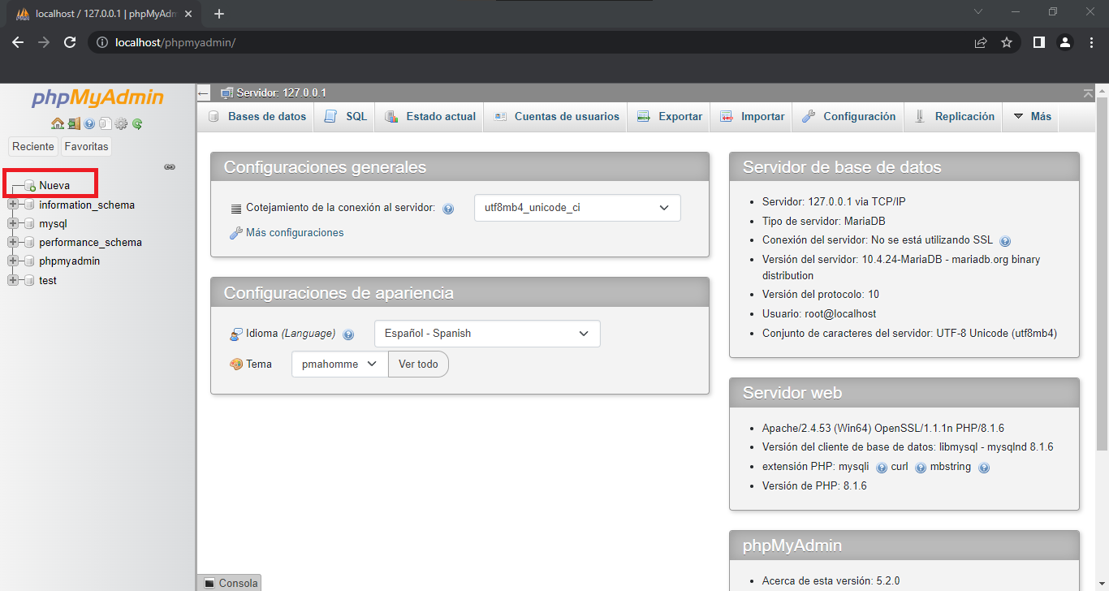Click the Favoritas button

click(x=86, y=147)
